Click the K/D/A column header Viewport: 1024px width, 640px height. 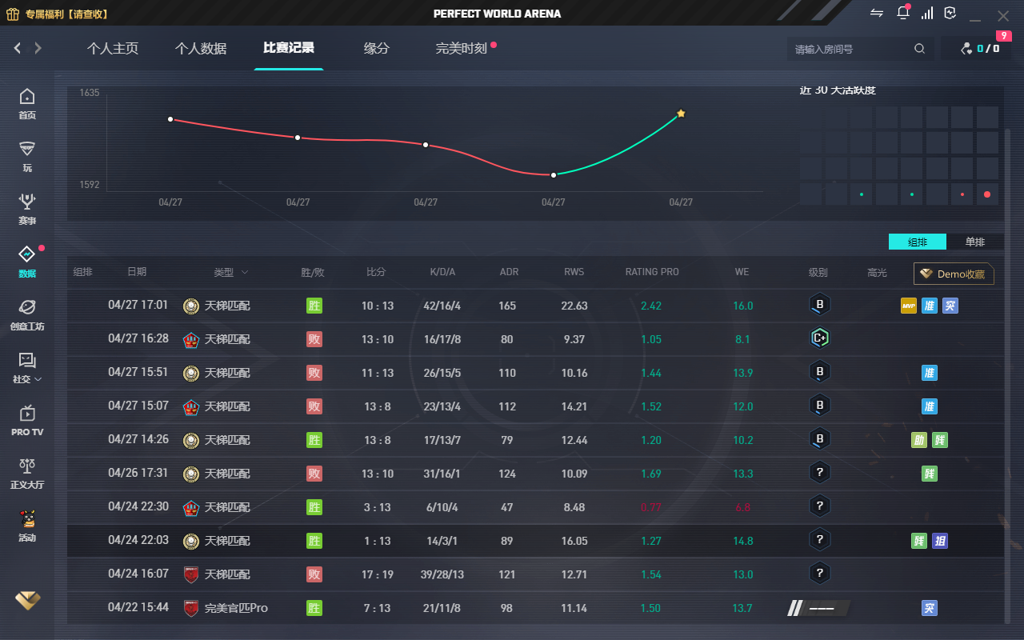tap(442, 272)
